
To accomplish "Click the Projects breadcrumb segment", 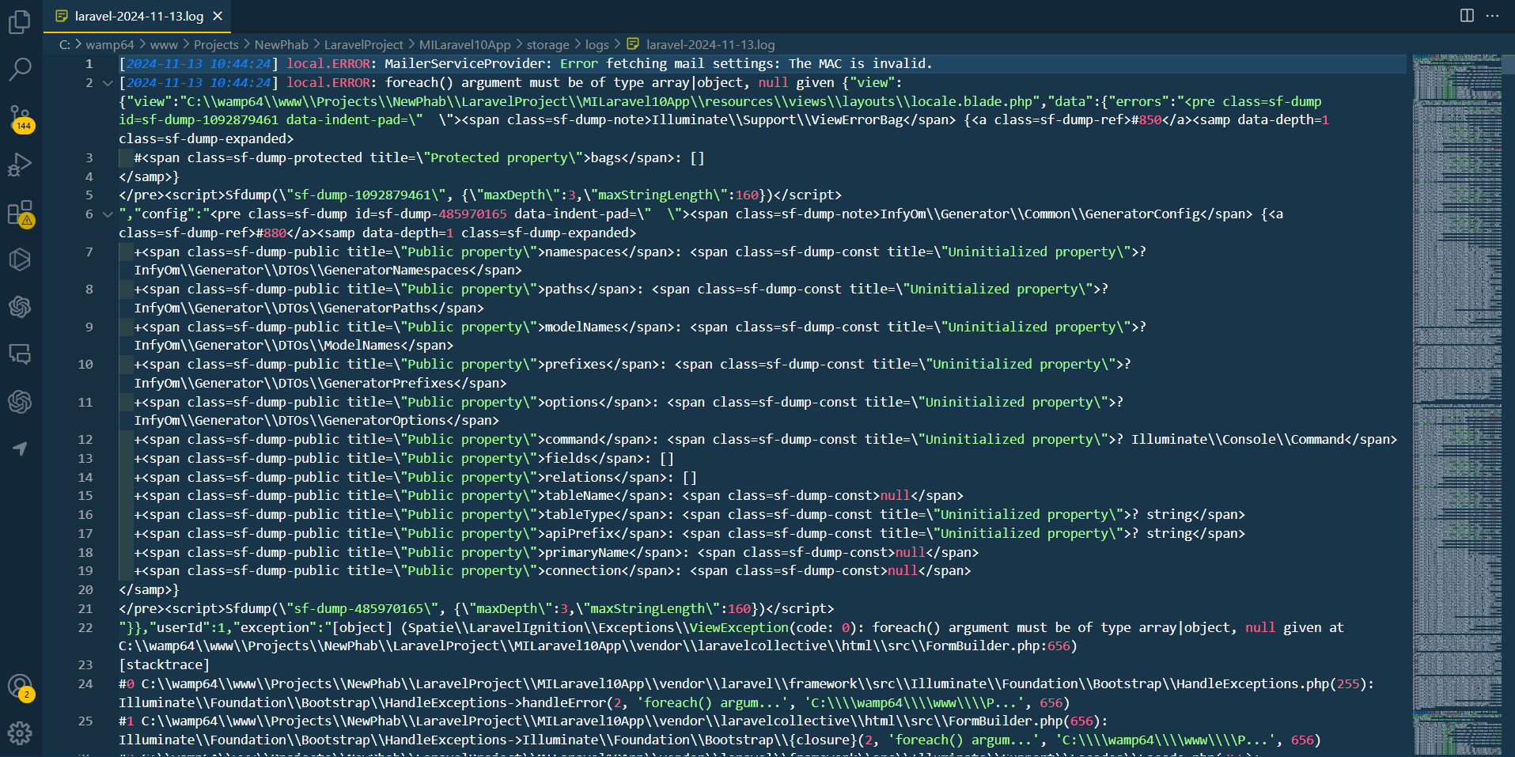I will (x=216, y=44).
